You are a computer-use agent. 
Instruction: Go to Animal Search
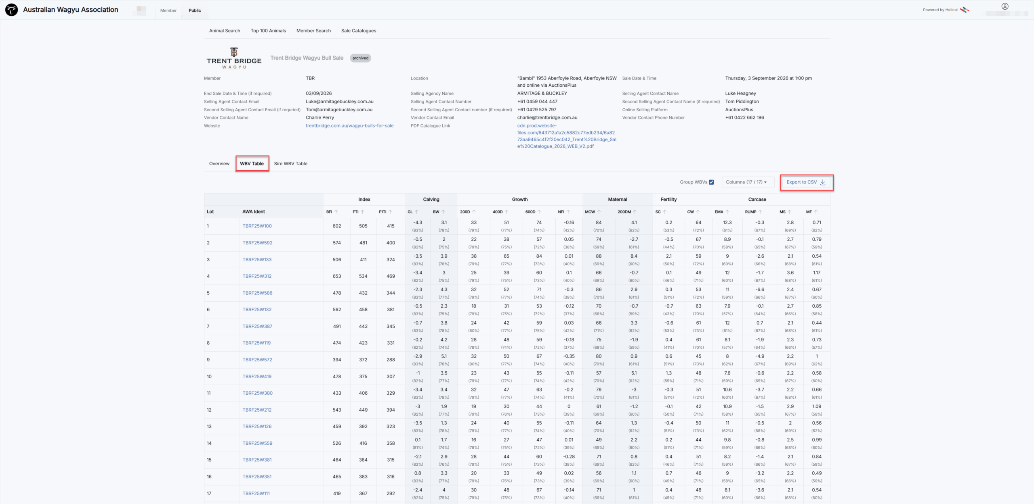(225, 31)
